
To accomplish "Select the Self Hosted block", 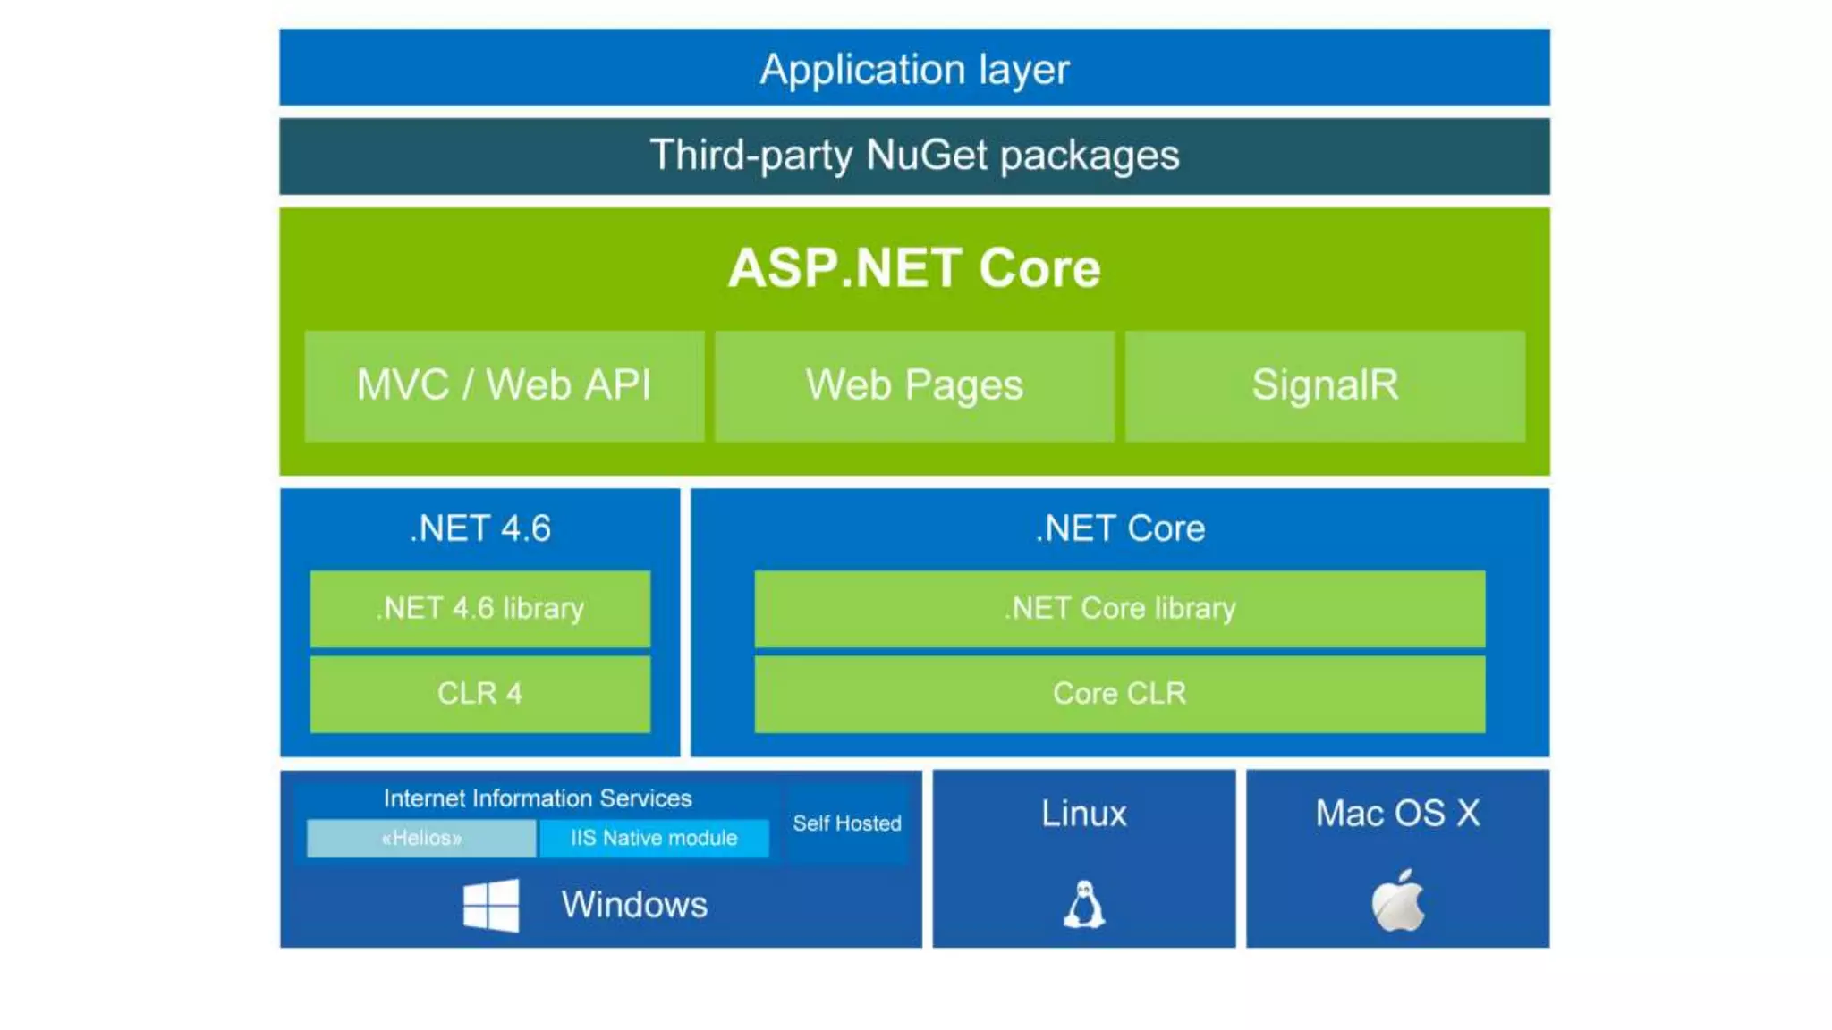I will [847, 823].
